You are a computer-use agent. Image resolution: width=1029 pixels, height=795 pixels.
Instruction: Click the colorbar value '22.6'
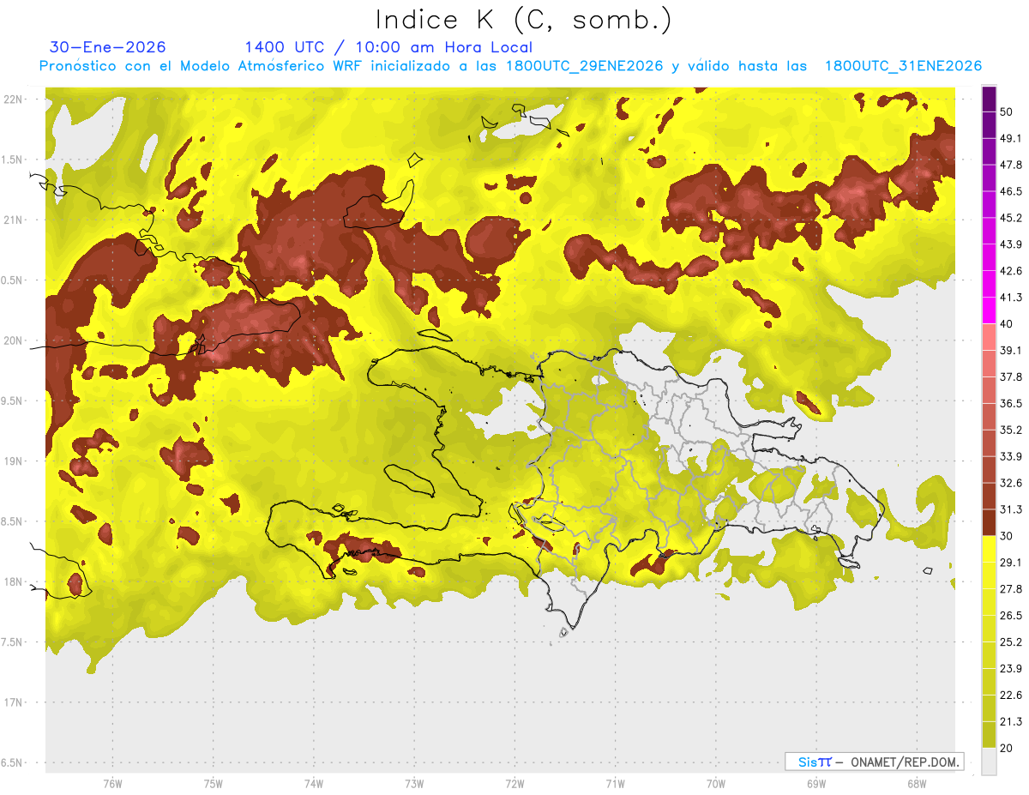click(x=1011, y=696)
